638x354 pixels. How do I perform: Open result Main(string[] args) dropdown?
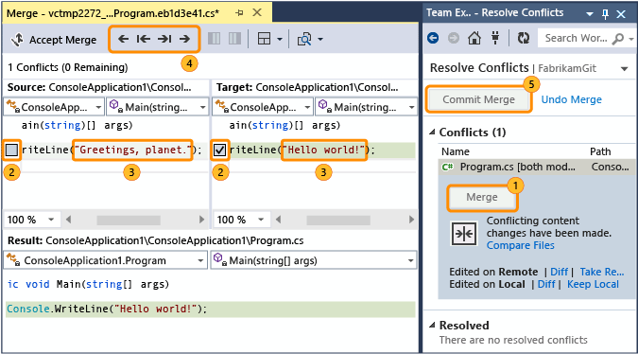pyautogui.click(x=314, y=260)
